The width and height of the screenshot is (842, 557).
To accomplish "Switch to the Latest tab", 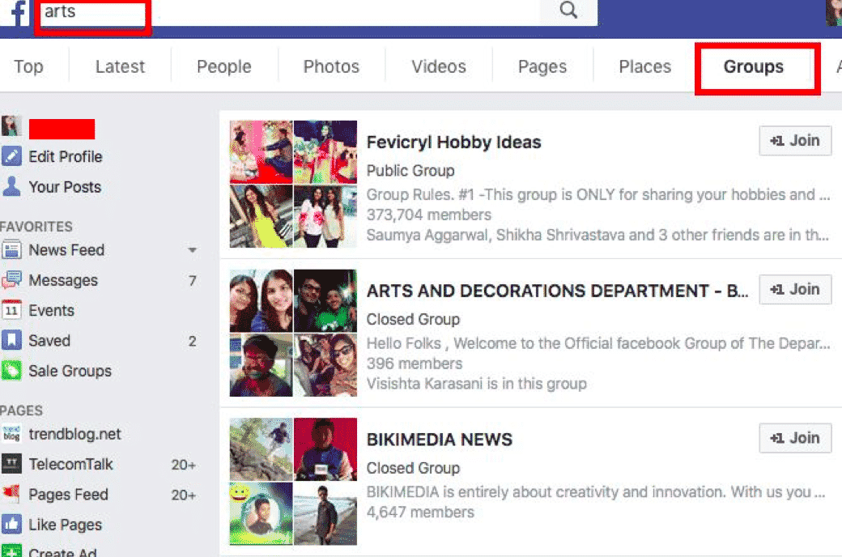I will (x=121, y=66).
